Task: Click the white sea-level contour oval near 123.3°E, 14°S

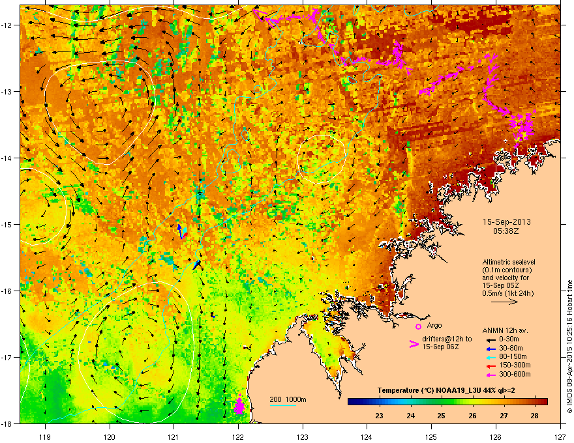Action: [322, 160]
